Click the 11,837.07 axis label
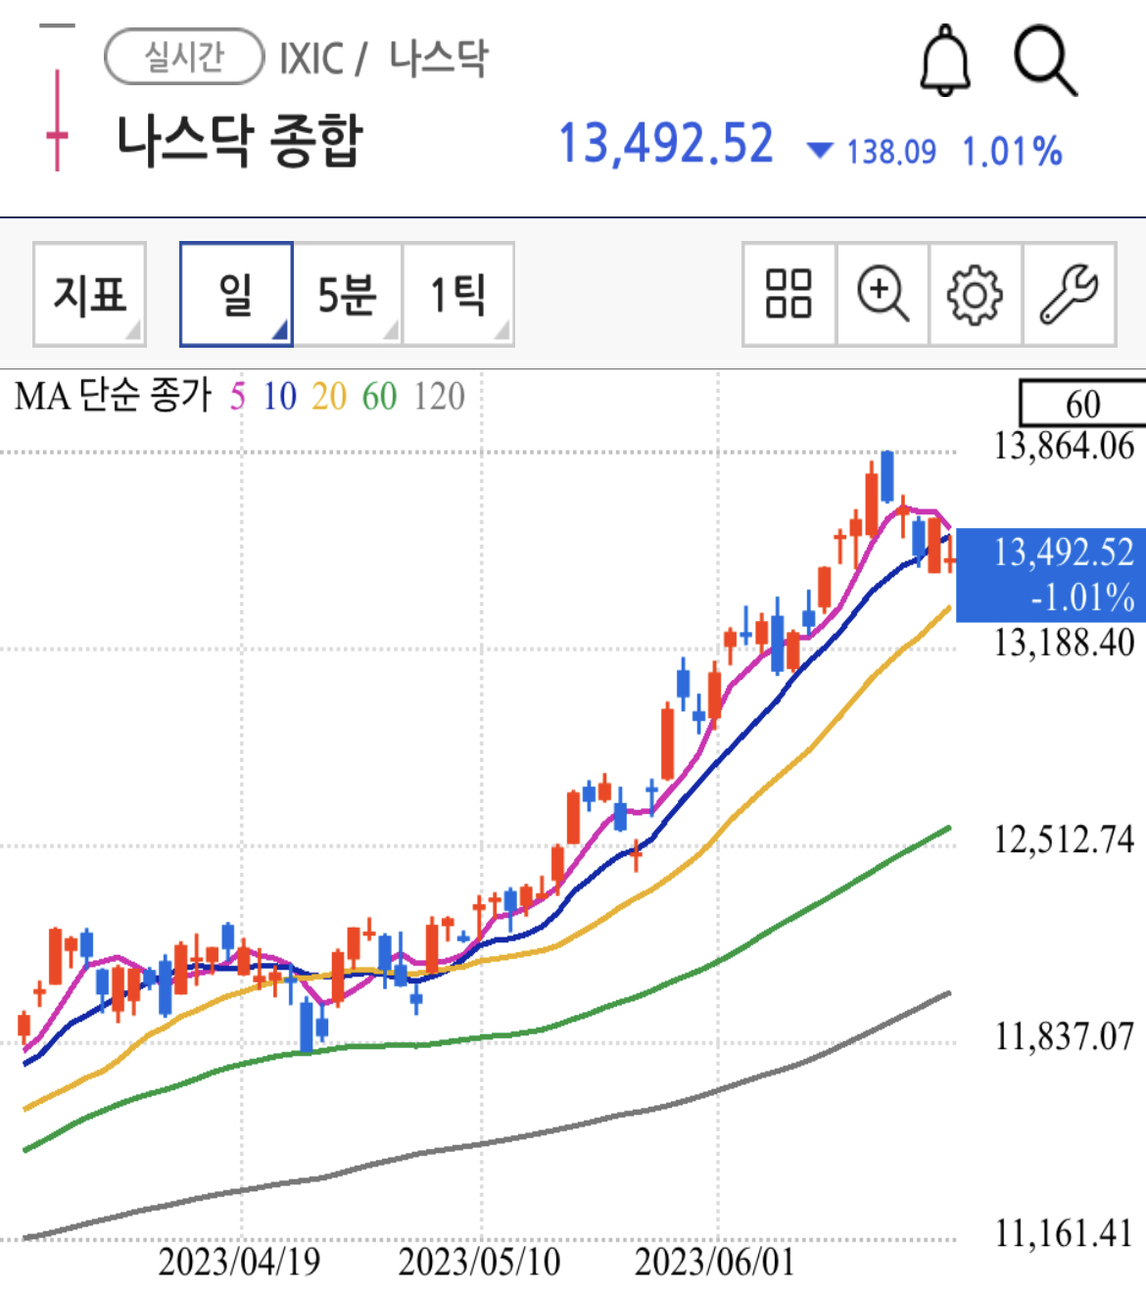Image resolution: width=1146 pixels, height=1292 pixels. coord(1064,1036)
